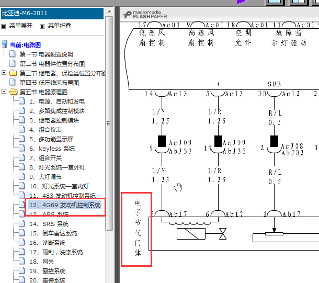
Task: Open 15、倒车雷达系统 page
Action: click(53, 233)
